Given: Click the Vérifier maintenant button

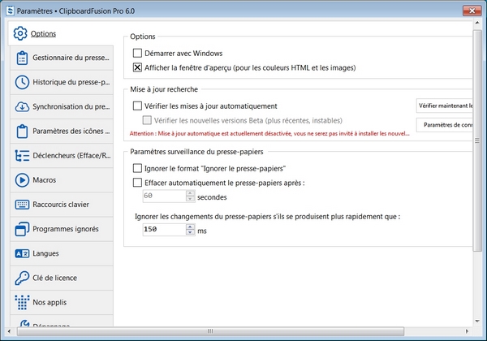Looking at the screenshot, I should [445, 106].
